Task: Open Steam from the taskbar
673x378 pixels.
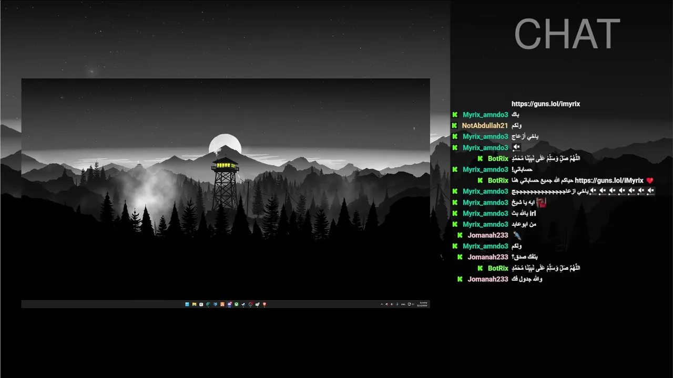Action: click(243, 304)
